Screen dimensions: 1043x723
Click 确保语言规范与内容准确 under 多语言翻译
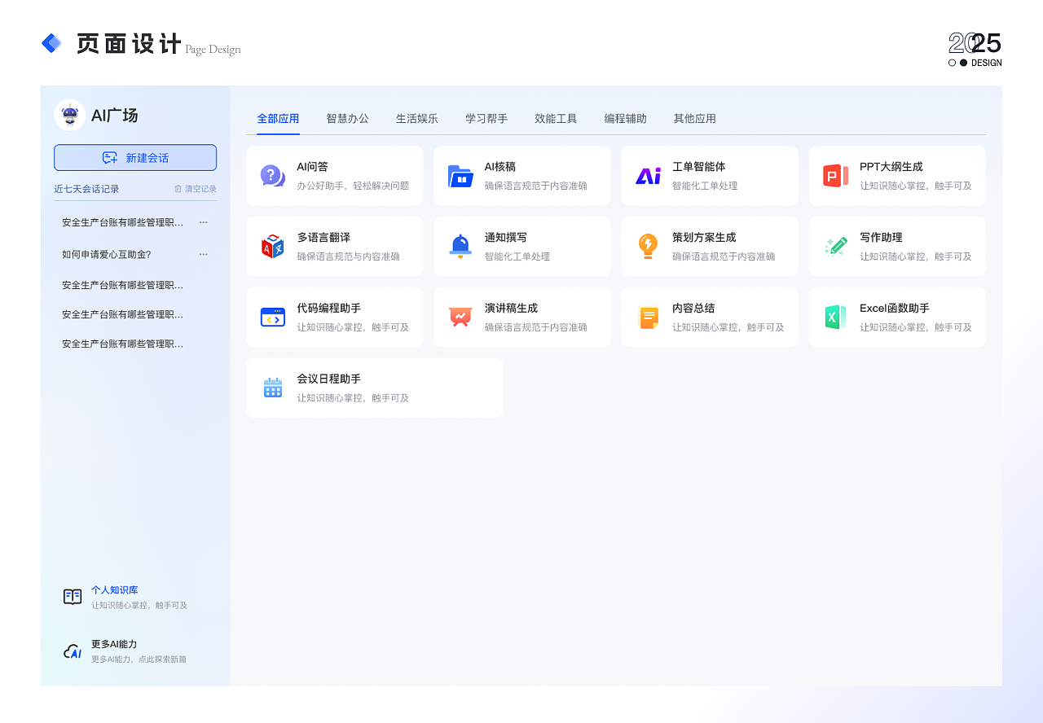tap(348, 256)
